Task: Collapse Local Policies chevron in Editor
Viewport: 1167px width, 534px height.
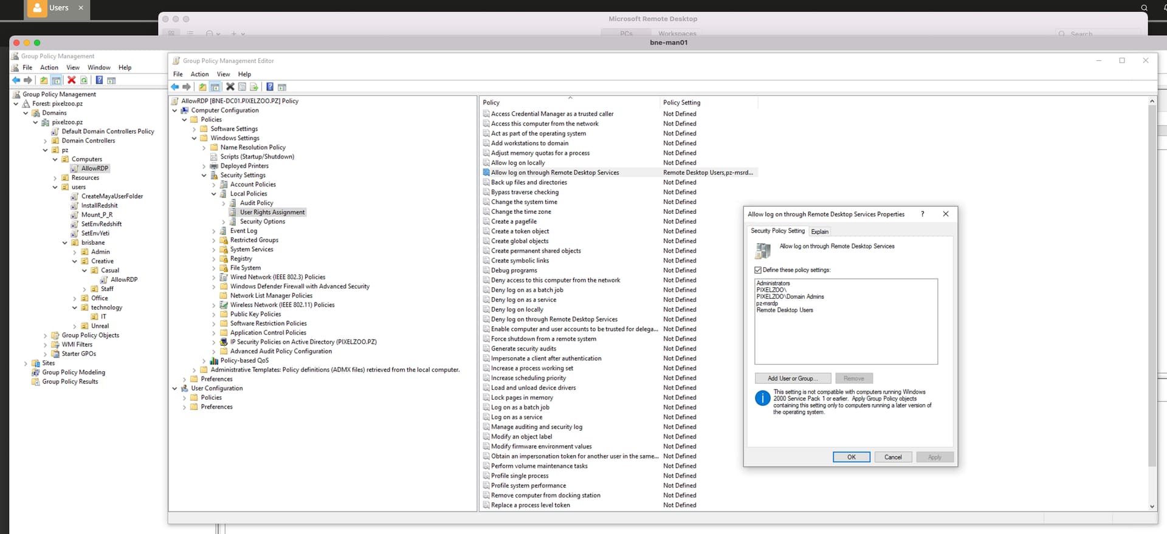Action: pos(214,194)
